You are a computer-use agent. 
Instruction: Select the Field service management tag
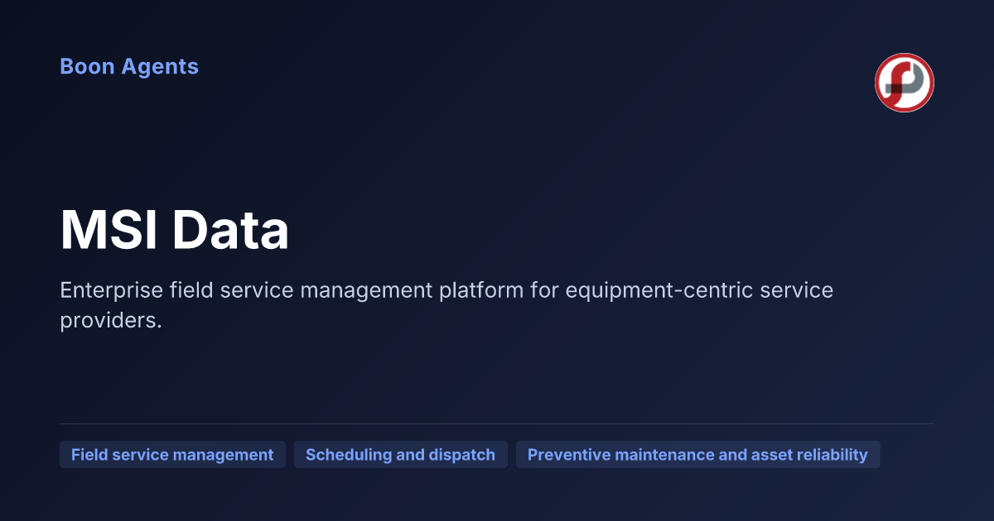(172, 455)
